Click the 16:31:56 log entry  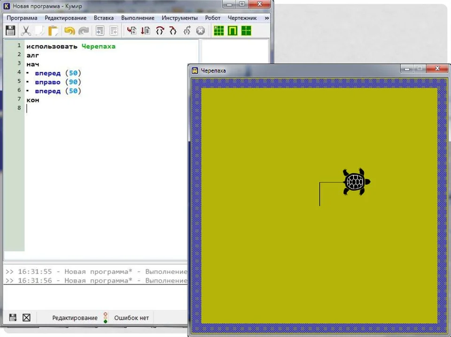(96, 280)
